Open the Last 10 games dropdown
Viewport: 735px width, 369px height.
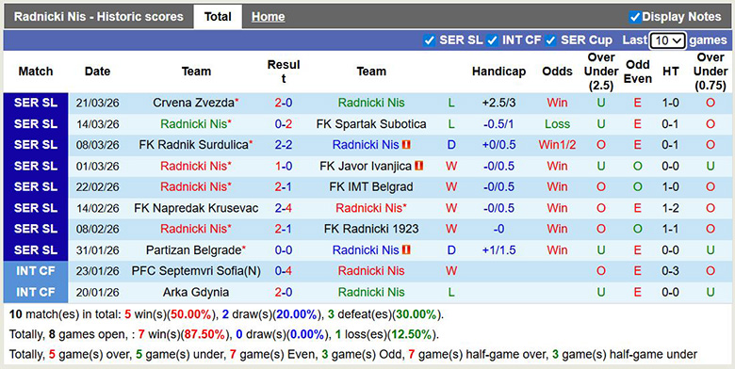click(x=667, y=40)
